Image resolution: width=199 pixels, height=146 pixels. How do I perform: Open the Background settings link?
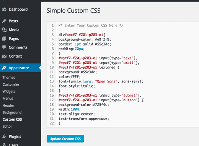click(x=12, y=112)
